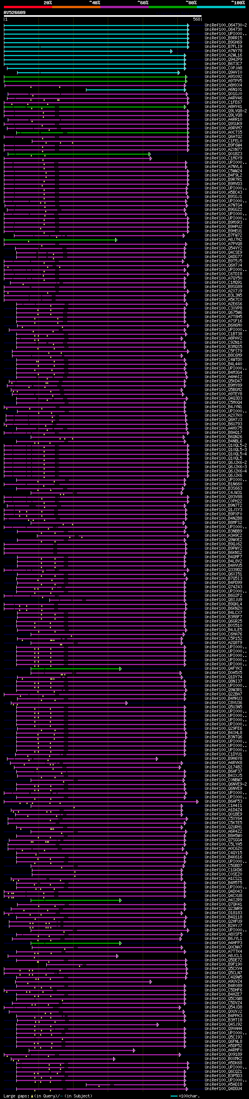This screenshot has height=1099, width=249.
Task: Select hit UniRef100_Q4SJ92
Action: pyautogui.click(x=223, y=1024)
